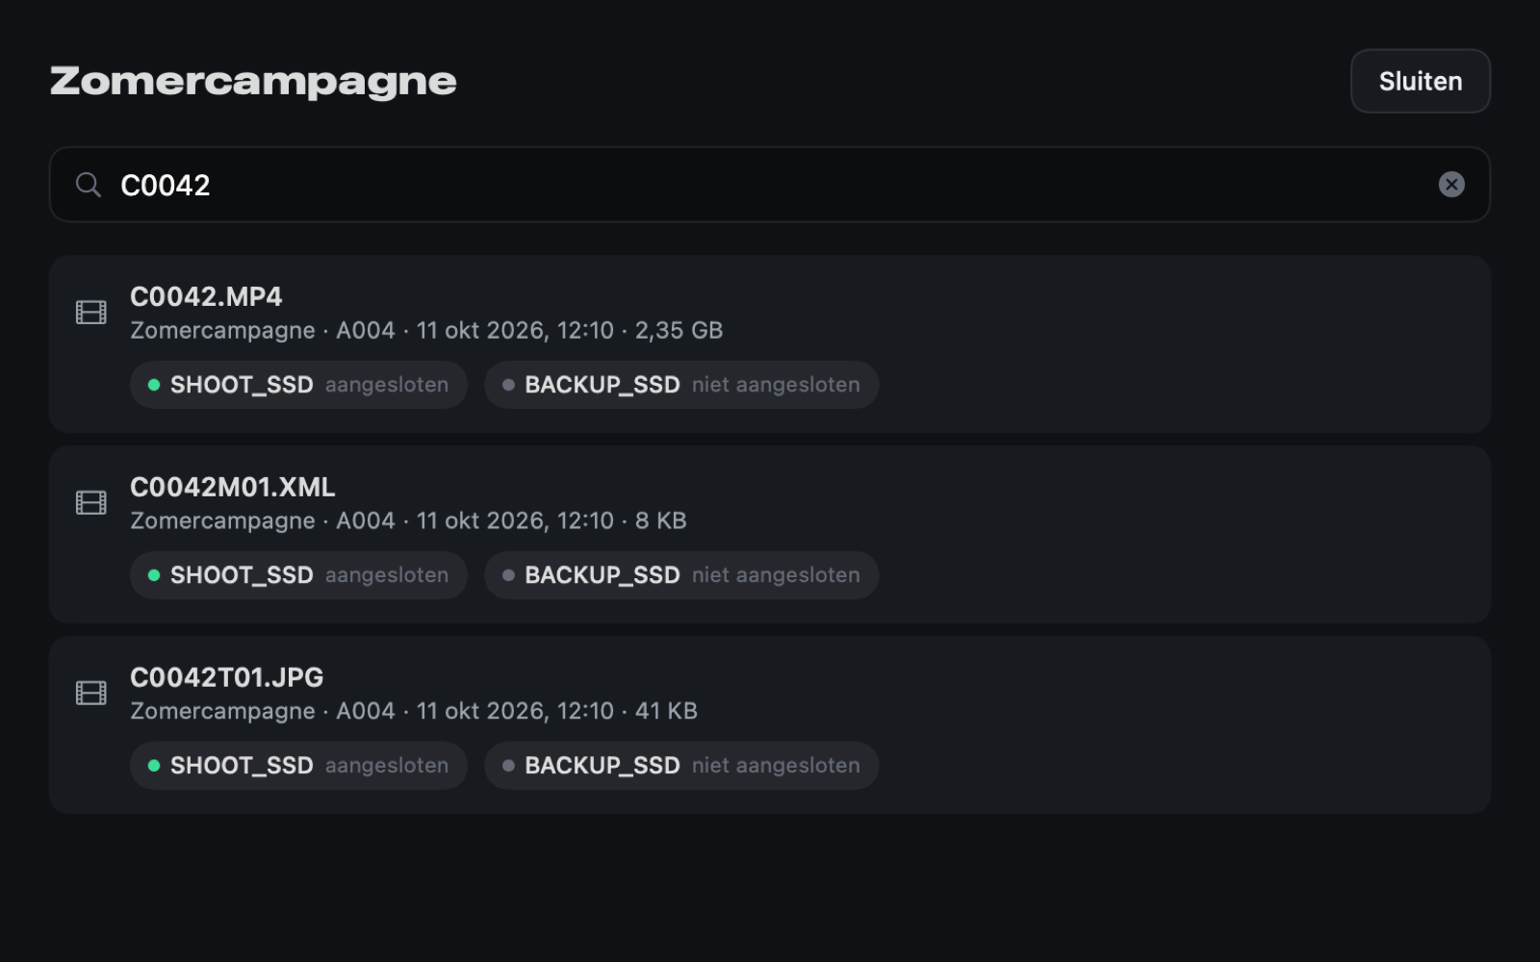Image resolution: width=1540 pixels, height=962 pixels.
Task: Open the C0042.MP4 result
Action: pos(770,343)
